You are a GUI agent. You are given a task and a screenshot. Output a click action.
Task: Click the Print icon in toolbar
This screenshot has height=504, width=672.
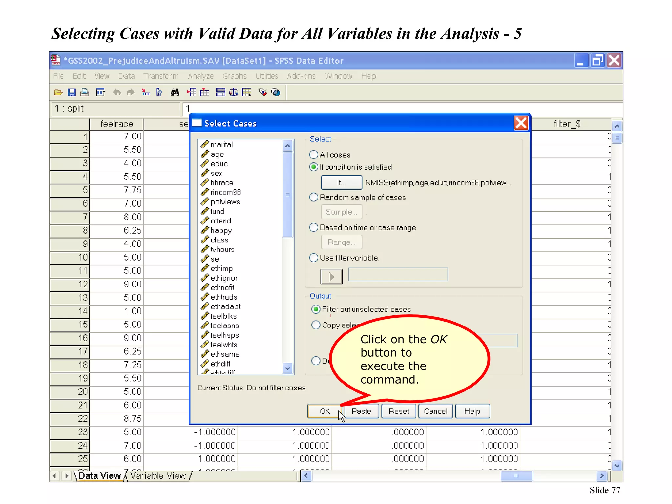[85, 93]
